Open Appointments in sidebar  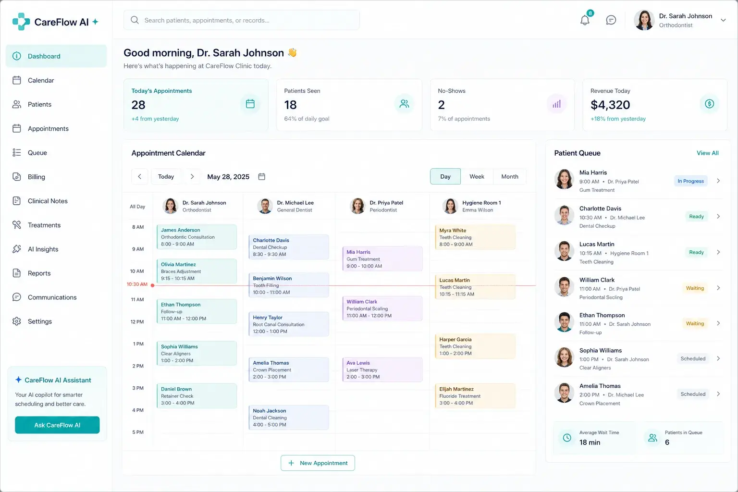coord(56,128)
